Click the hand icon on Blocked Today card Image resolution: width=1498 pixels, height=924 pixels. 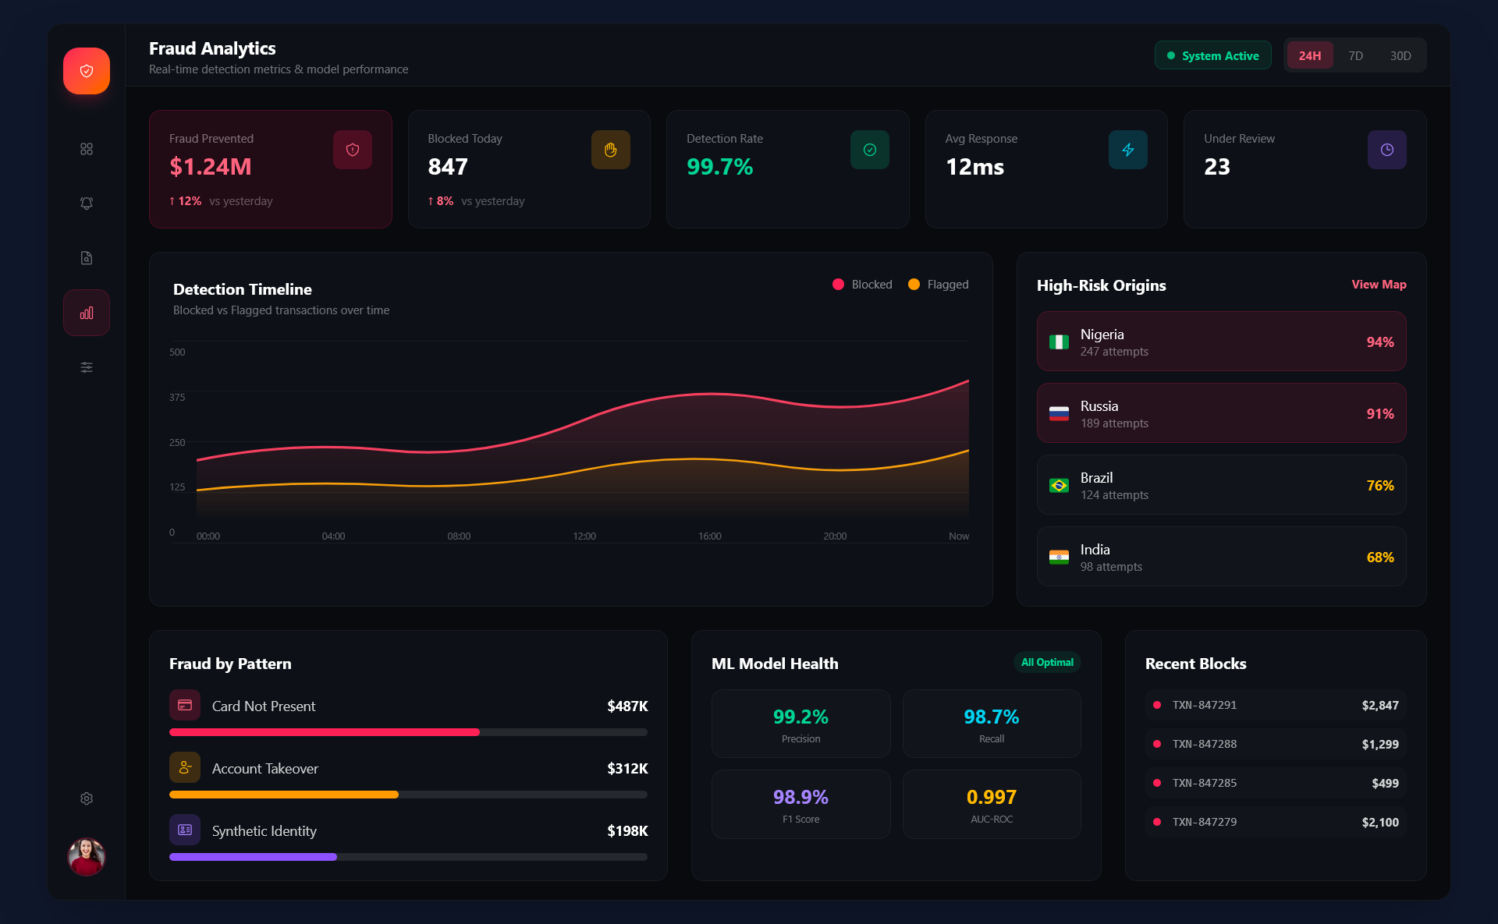click(x=610, y=150)
